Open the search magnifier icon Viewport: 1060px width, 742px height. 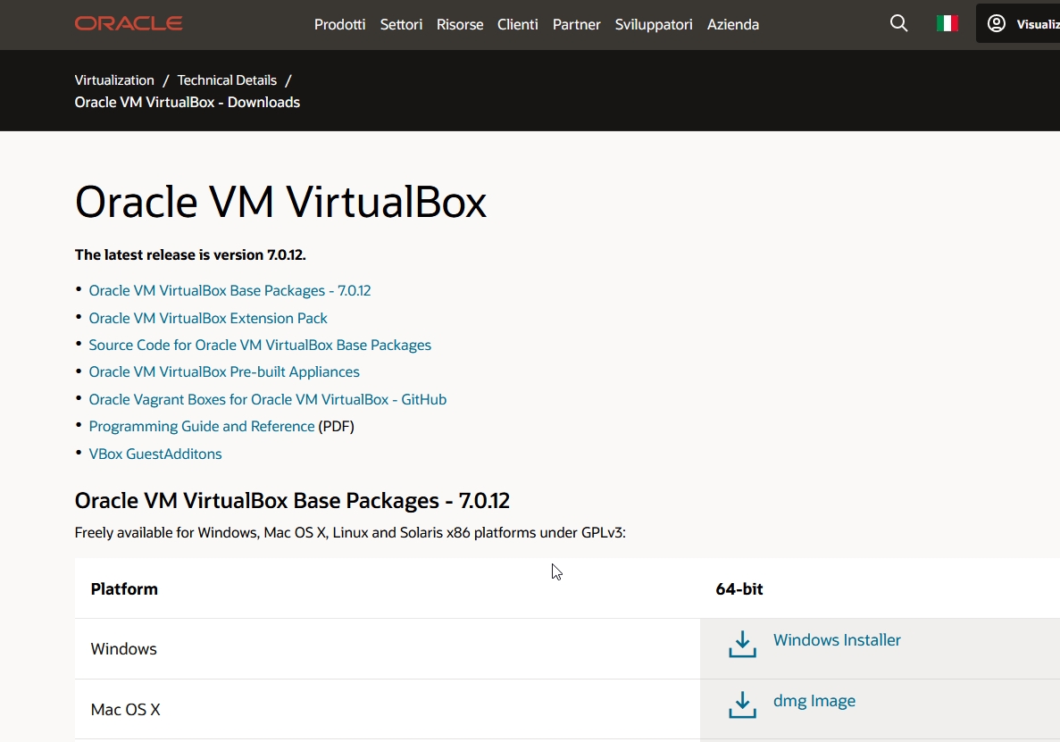898,24
